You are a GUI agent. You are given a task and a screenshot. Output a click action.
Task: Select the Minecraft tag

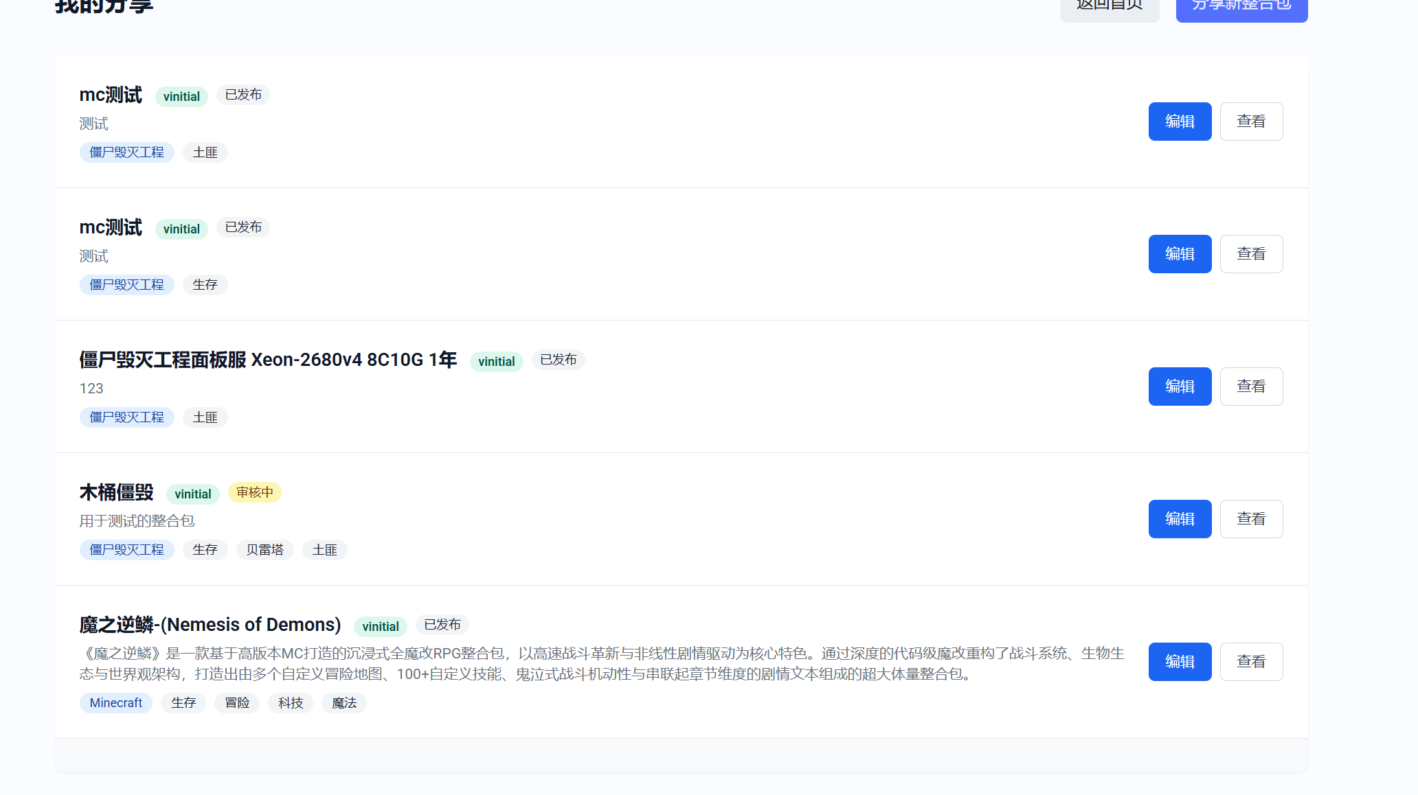coord(116,703)
